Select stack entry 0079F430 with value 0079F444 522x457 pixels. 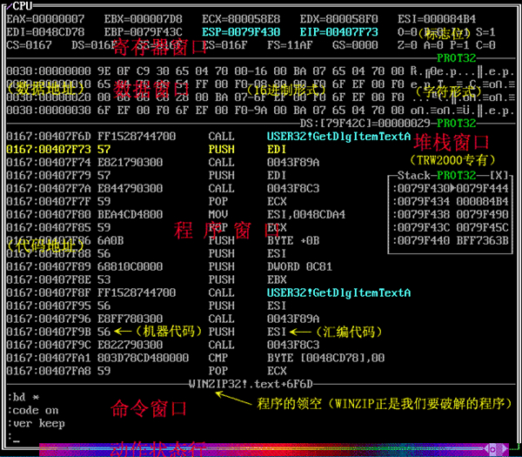coord(451,188)
